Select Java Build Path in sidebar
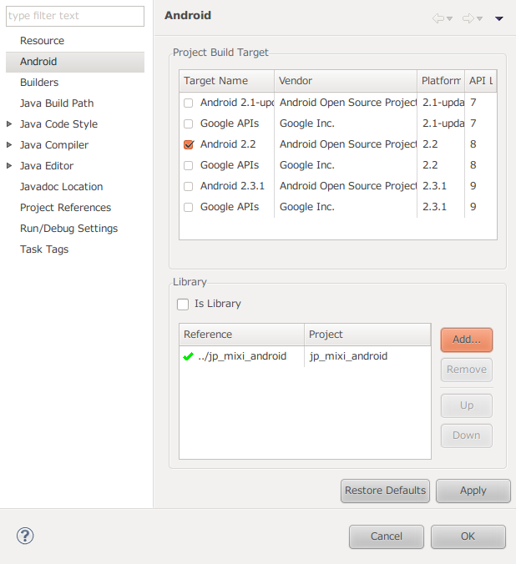Screen dimensions: 516x564 click(x=57, y=103)
